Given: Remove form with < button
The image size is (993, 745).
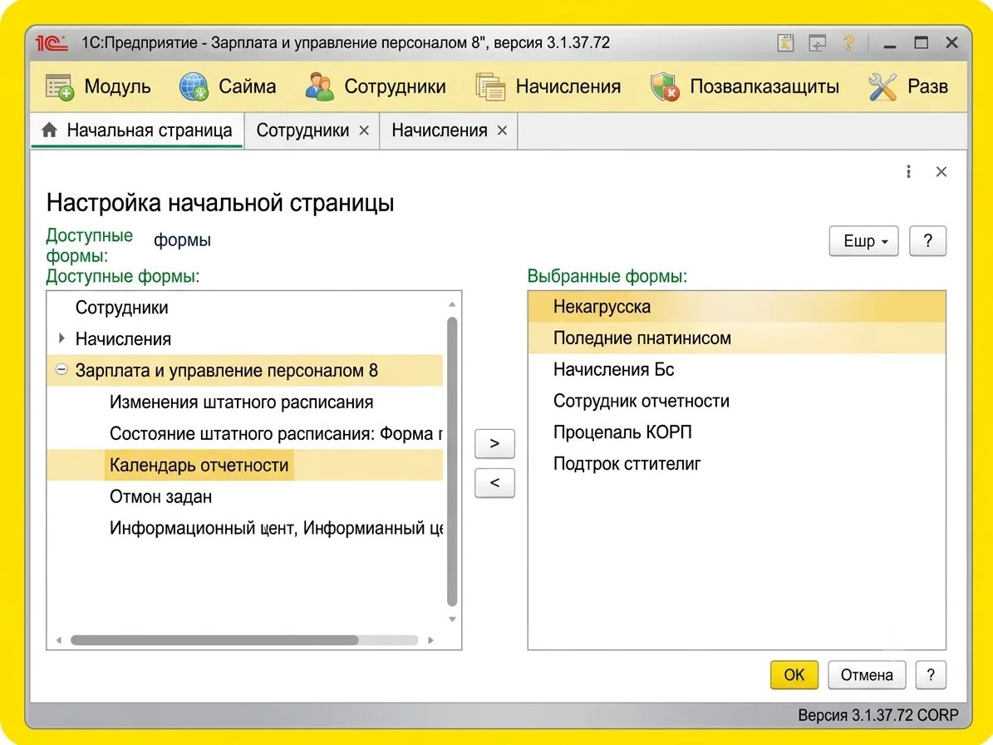Looking at the screenshot, I should [494, 483].
